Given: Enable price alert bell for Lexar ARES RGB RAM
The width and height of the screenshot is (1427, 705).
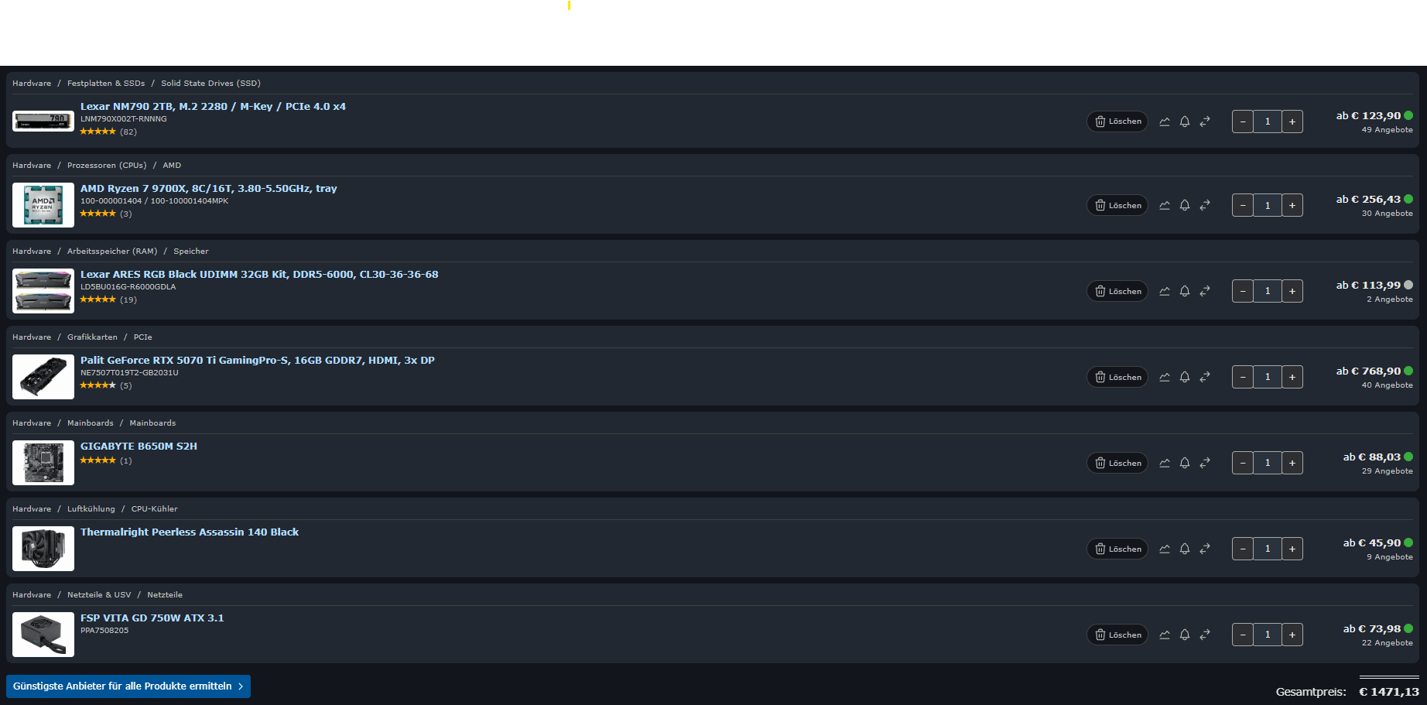Looking at the screenshot, I should pyautogui.click(x=1185, y=291).
